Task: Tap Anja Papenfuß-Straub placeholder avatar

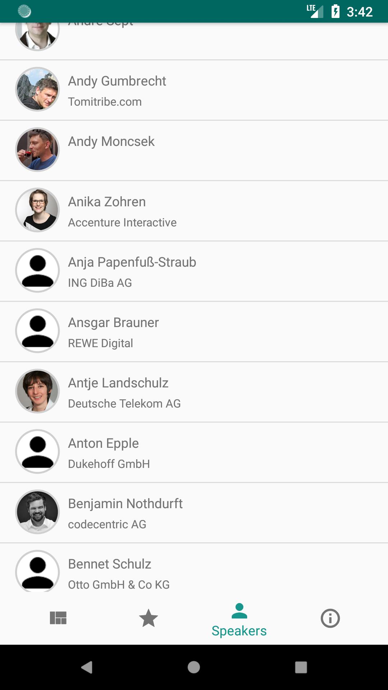Action: click(x=37, y=270)
